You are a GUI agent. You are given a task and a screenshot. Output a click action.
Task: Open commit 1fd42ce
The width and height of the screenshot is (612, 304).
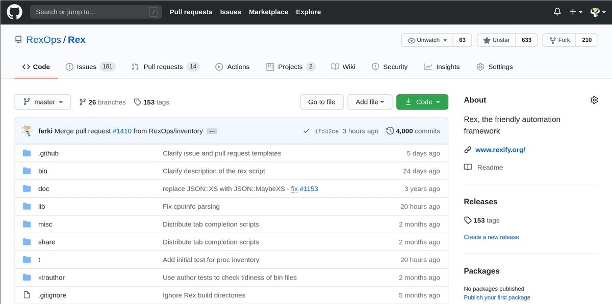[326, 131]
